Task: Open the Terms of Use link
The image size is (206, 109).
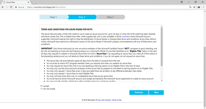Action: (116, 100)
